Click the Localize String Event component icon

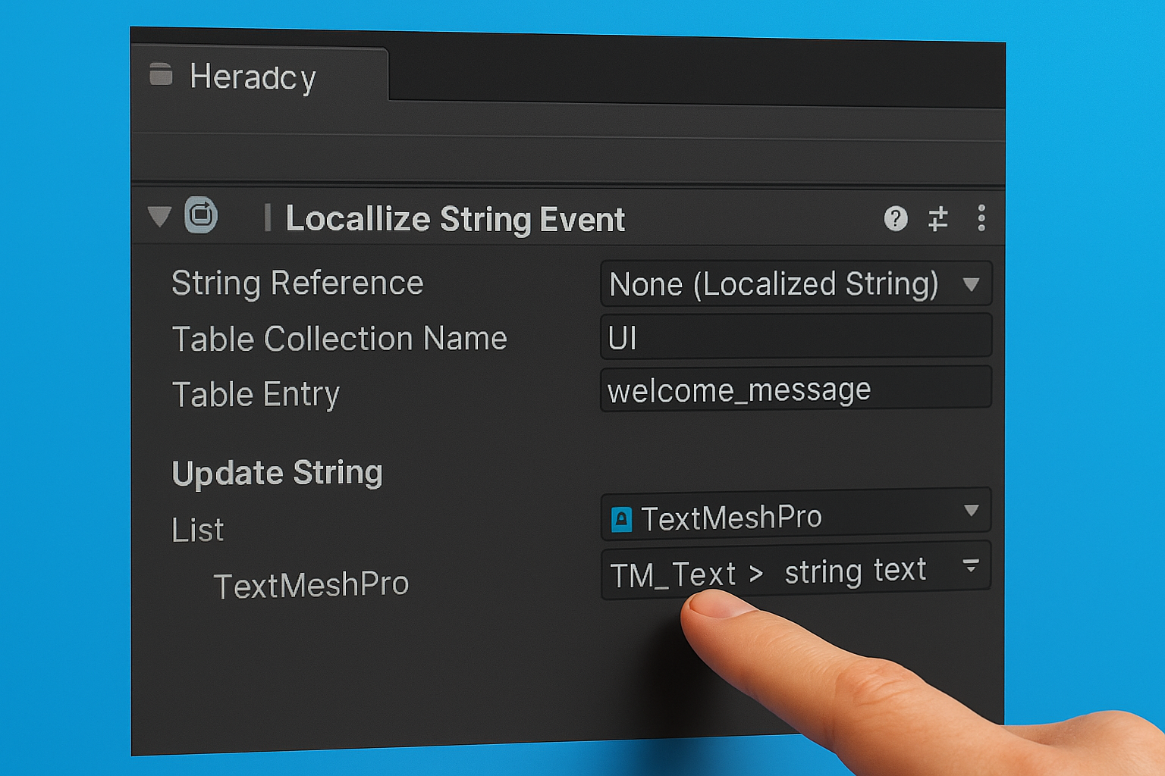click(201, 217)
